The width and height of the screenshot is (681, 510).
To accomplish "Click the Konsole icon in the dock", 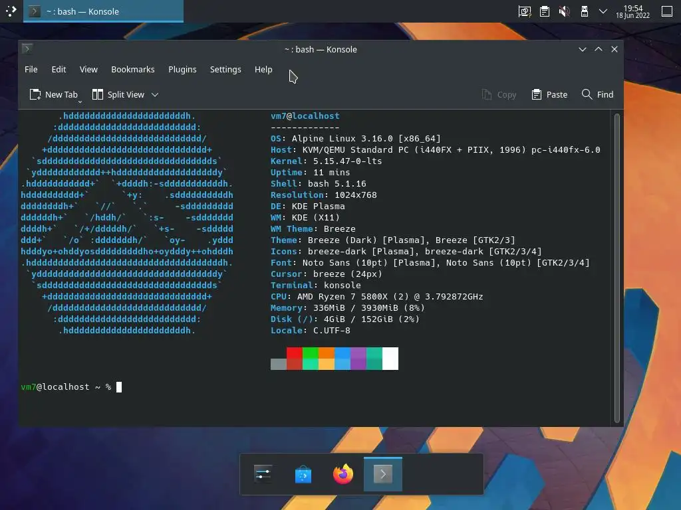I will [x=383, y=474].
